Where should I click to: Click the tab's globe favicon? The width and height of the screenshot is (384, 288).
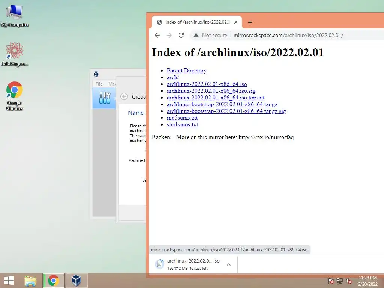(x=159, y=22)
